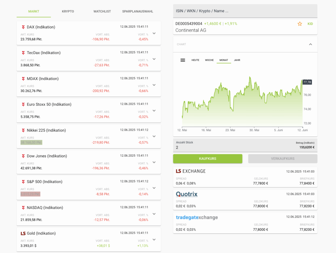336x253 pixels.
Task: Open the chart hamburger menu
Action: pyautogui.click(x=183, y=60)
